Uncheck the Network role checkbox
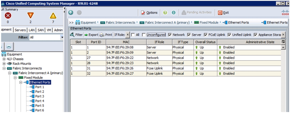291x123 pixels. (170, 35)
